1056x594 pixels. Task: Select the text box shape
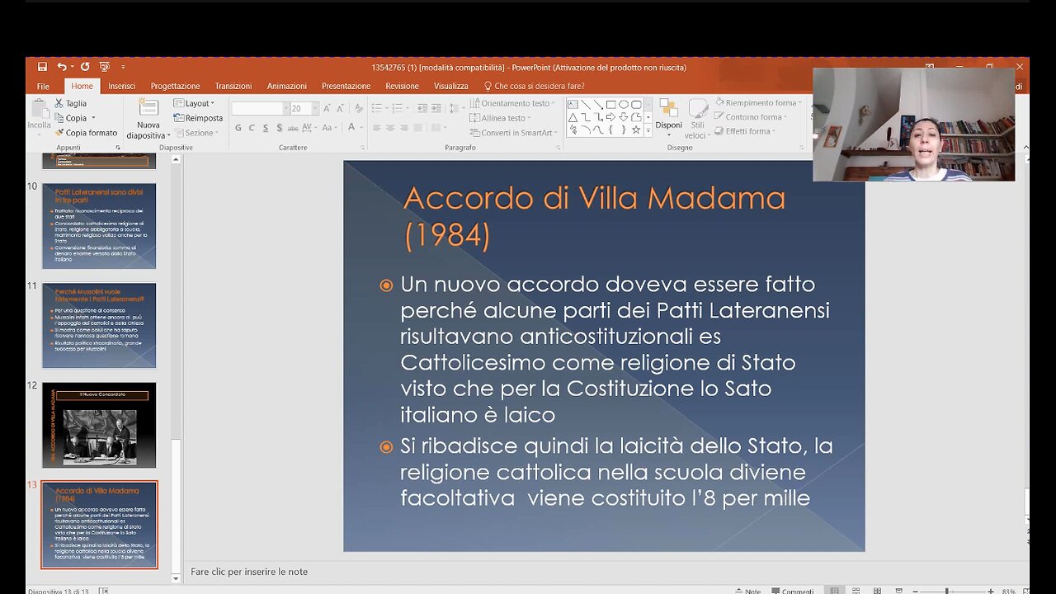pyautogui.click(x=573, y=105)
